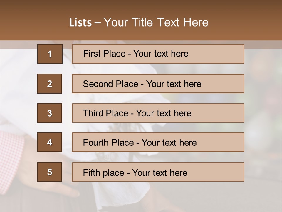Pick the number 4 square
282x212 pixels.
[50, 142]
